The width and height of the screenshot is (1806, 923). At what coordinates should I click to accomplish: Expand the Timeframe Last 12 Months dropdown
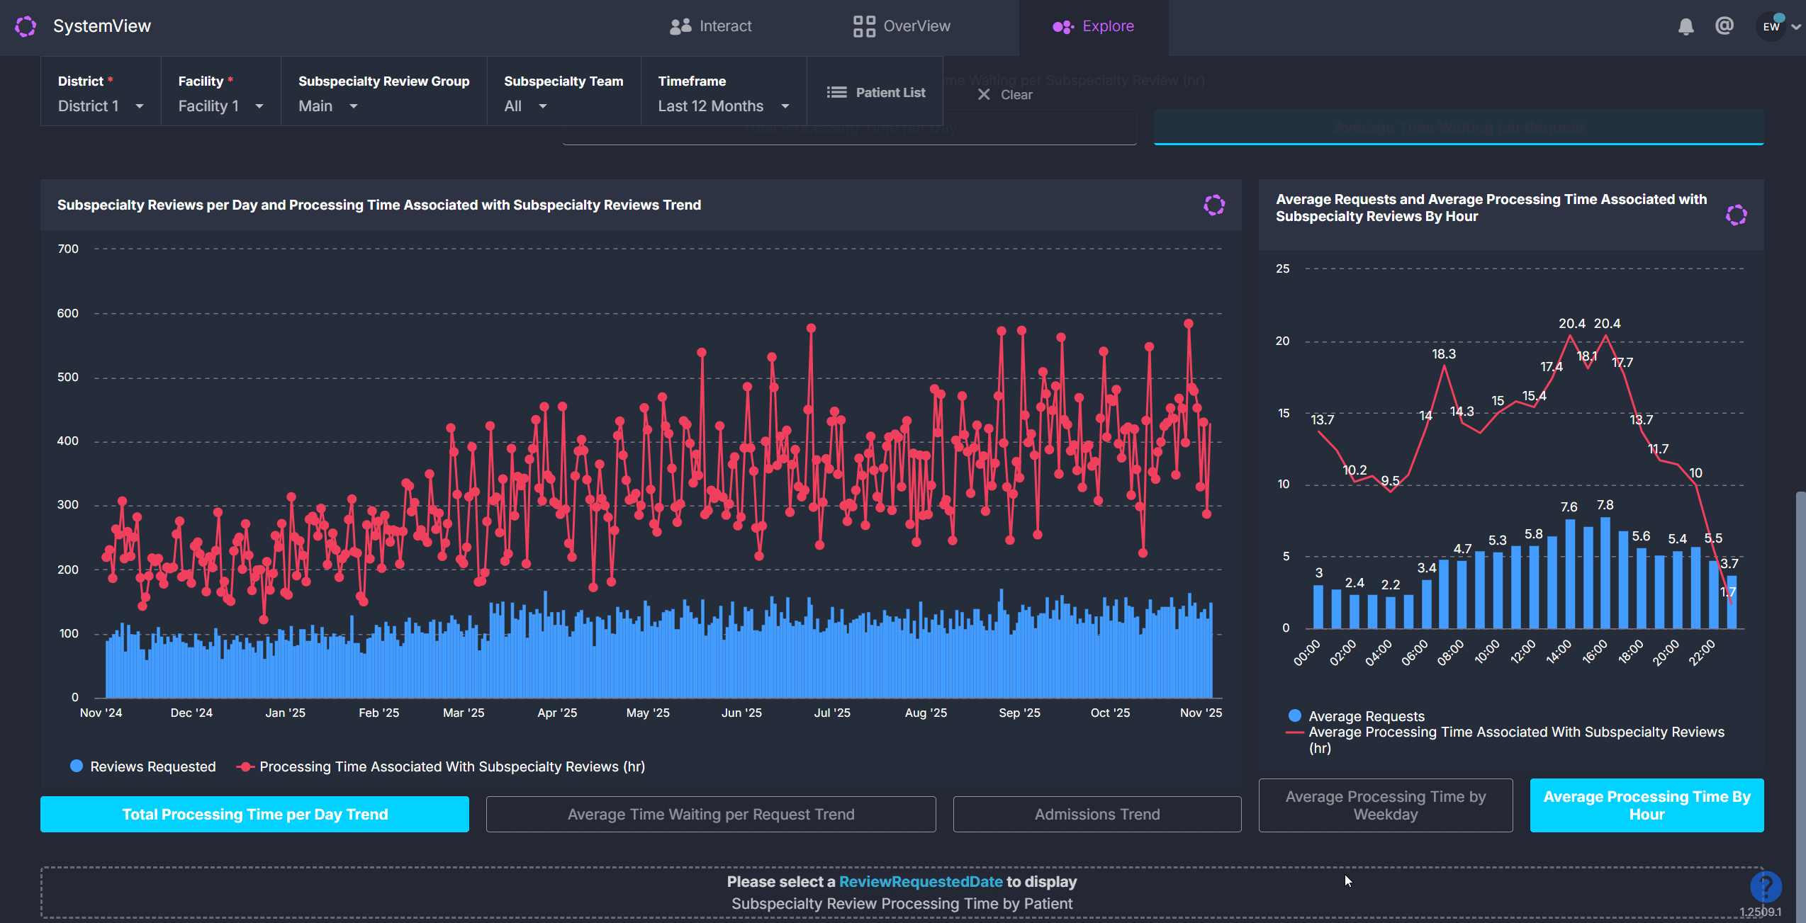tap(723, 106)
